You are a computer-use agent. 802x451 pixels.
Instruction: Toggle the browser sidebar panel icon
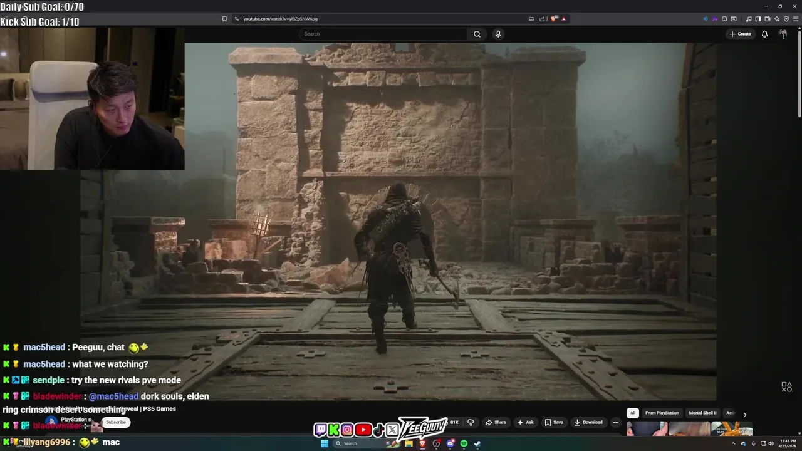[758, 19]
